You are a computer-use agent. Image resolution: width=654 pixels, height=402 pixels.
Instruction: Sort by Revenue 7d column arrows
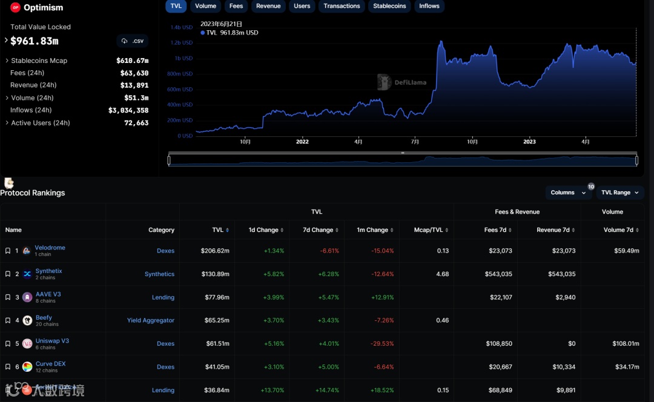573,230
